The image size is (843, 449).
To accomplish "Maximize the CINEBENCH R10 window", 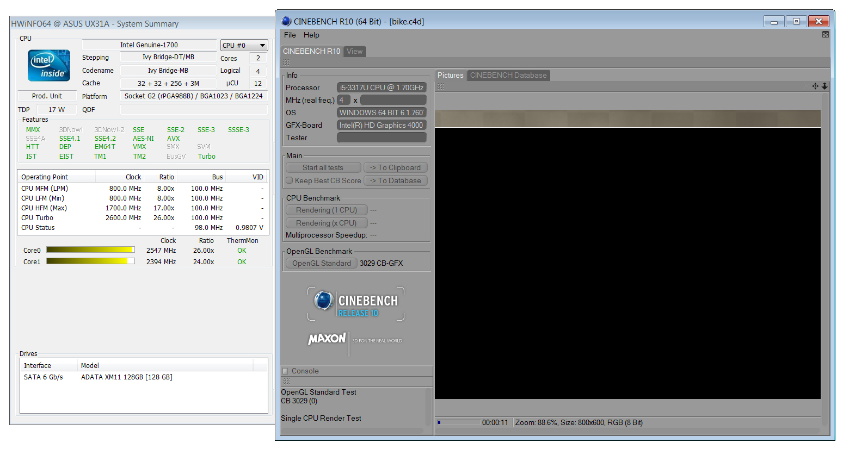I will click(796, 21).
